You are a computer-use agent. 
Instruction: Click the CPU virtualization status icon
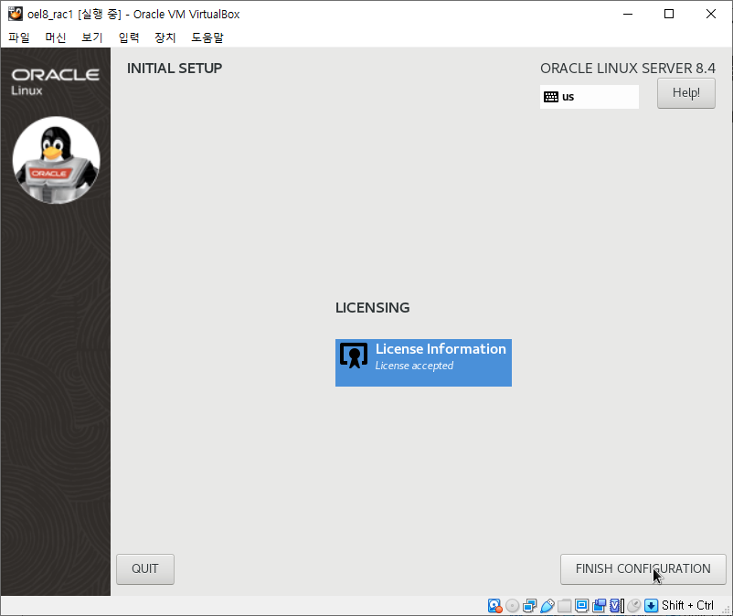(x=617, y=606)
